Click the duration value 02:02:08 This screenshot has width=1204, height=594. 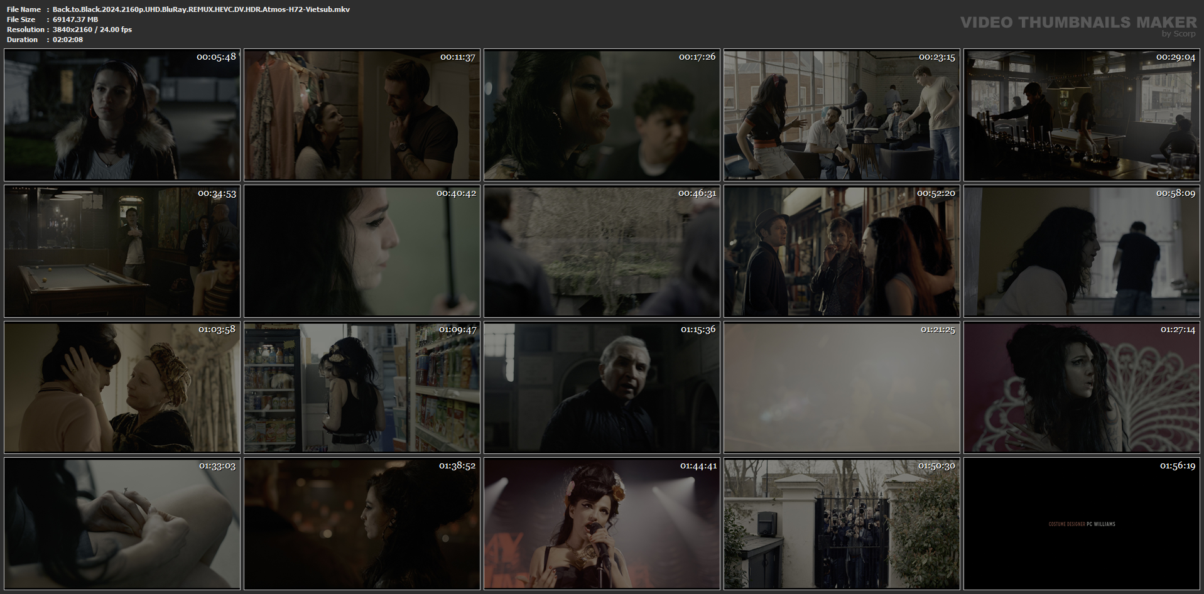click(68, 40)
